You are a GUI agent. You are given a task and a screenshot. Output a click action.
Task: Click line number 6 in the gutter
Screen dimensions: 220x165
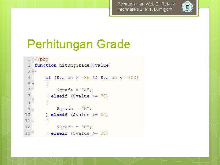[x=29, y=90]
